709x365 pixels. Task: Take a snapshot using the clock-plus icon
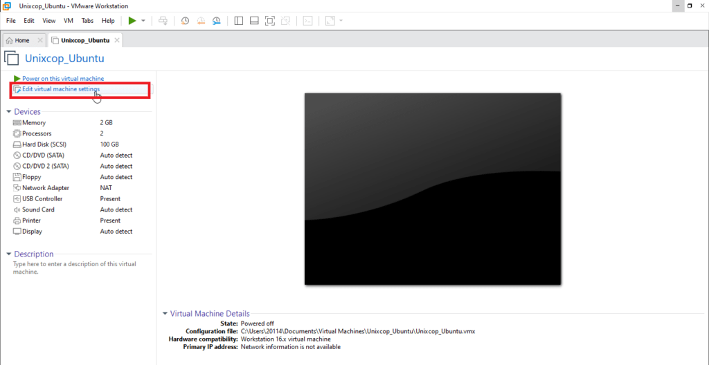tap(185, 21)
